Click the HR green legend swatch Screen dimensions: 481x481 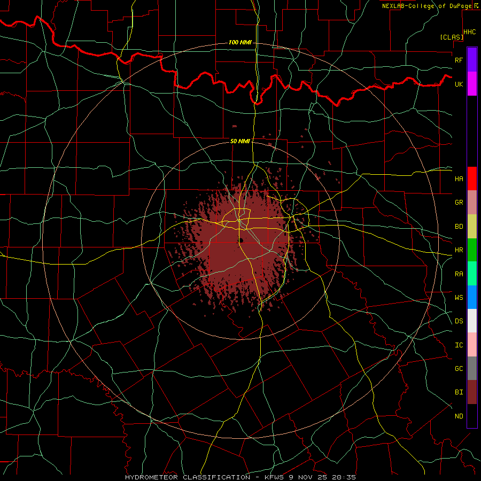pos(472,250)
